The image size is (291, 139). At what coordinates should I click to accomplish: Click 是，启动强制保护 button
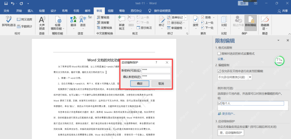tap(231, 133)
